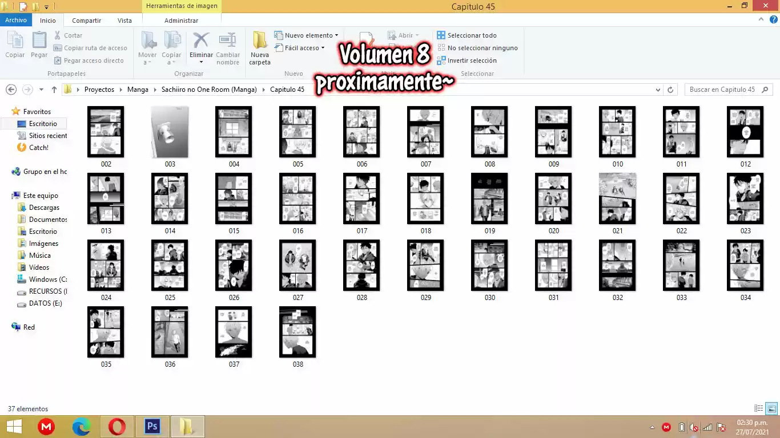Click Pegar acceso directo
Viewport: 780px width, 438px height.
(x=89, y=60)
